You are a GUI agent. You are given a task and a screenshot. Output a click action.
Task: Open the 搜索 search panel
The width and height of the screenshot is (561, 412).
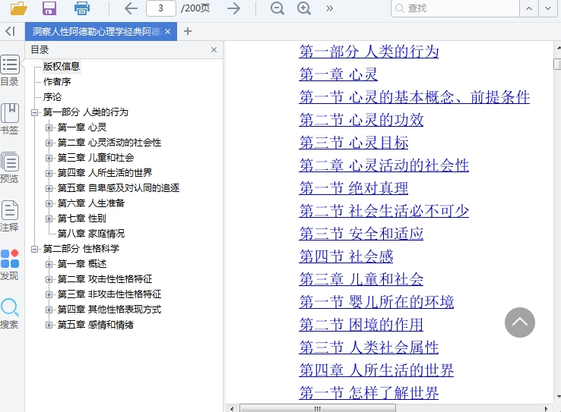tap(10, 313)
